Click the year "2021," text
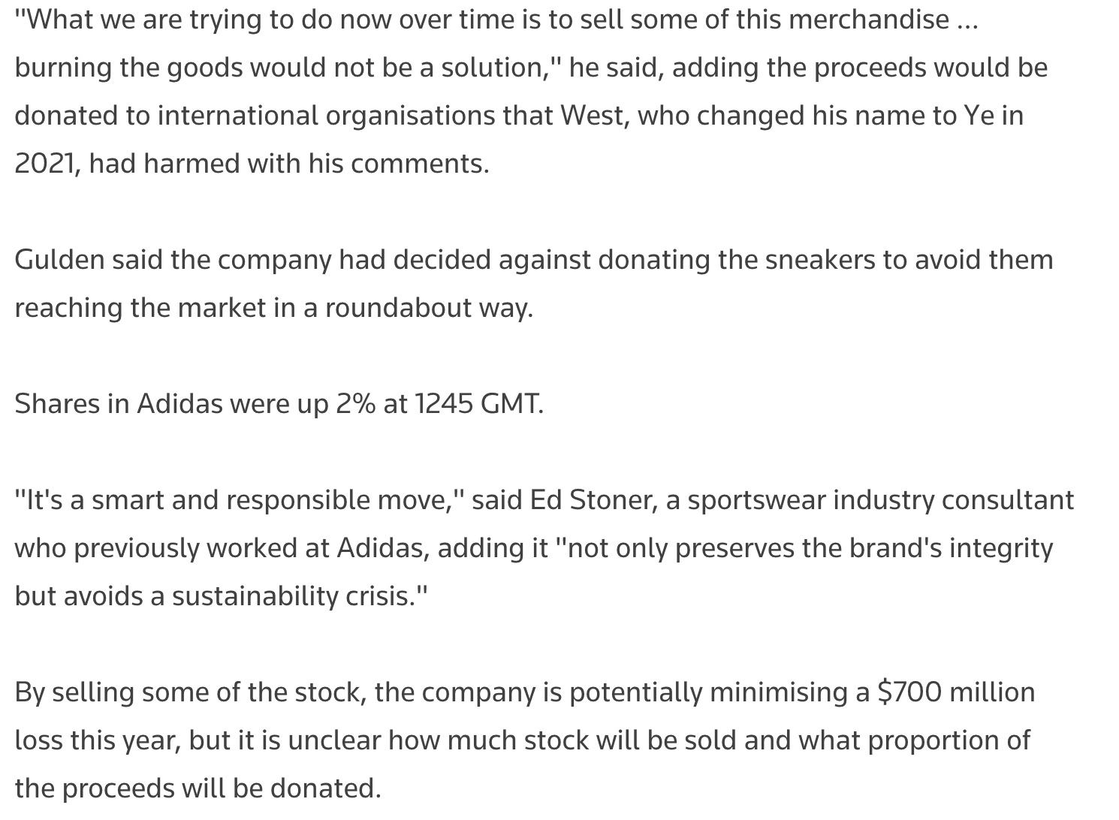 [x=47, y=164]
